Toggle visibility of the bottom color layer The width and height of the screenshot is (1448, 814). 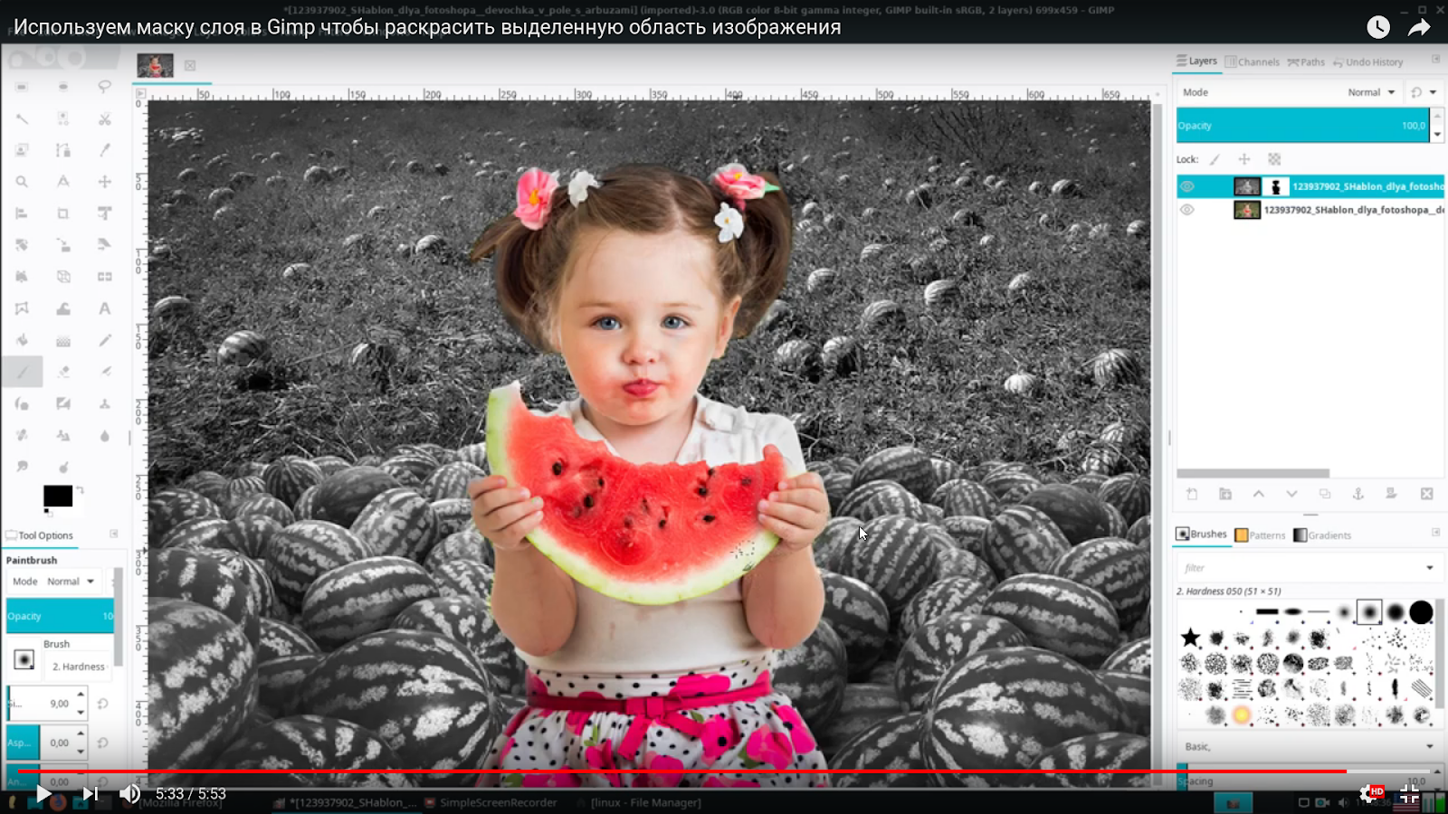pyautogui.click(x=1187, y=210)
